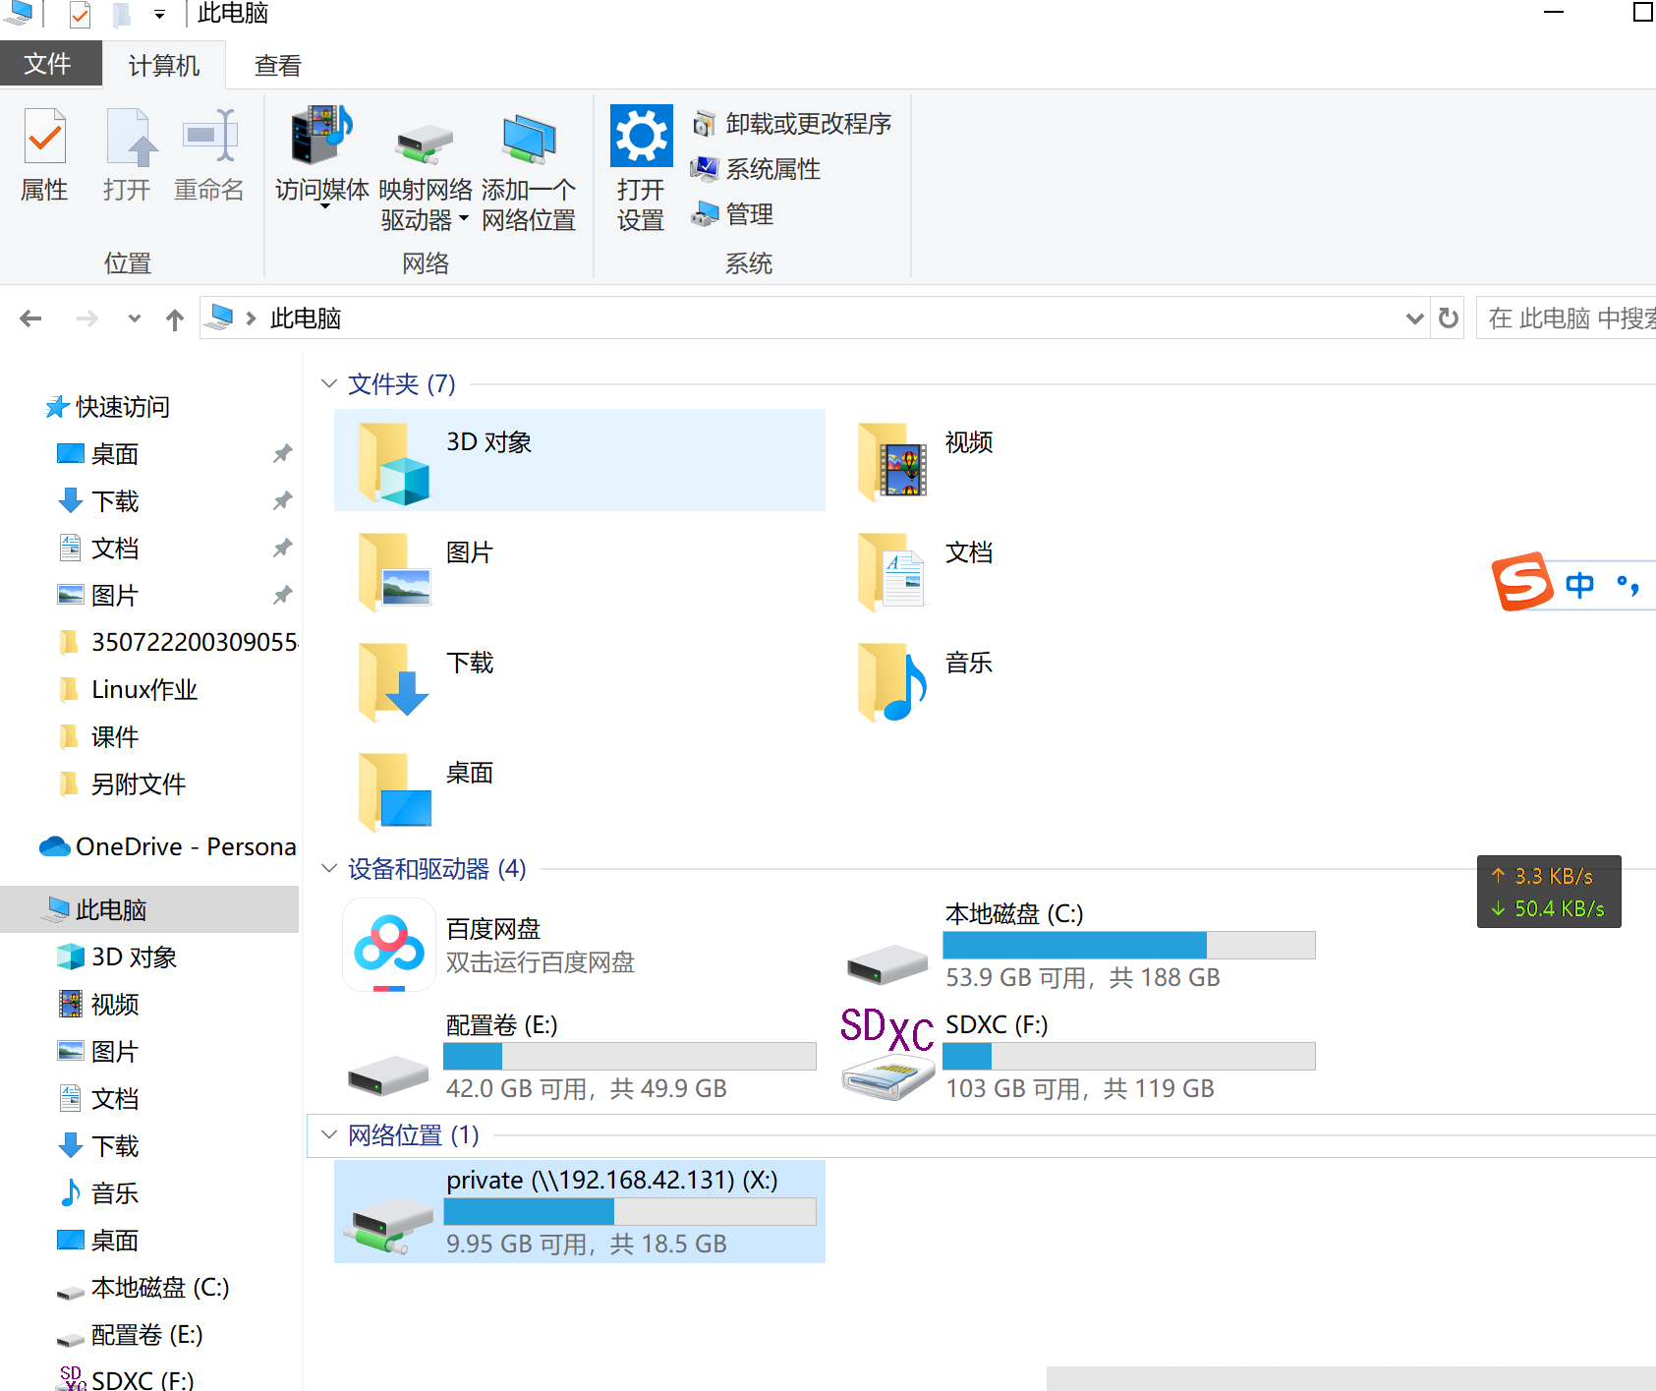The width and height of the screenshot is (1656, 1391).
Task: Click 卸载或更改程序 in the ribbon
Action: (791, 124)
